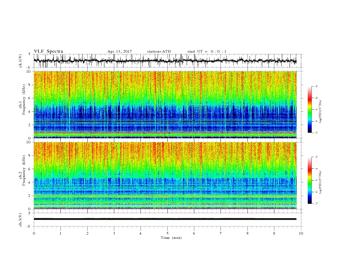Click the log(PSD) label beside ch.2 colorbar
This screenshot has width=339, height=262.
321,182
